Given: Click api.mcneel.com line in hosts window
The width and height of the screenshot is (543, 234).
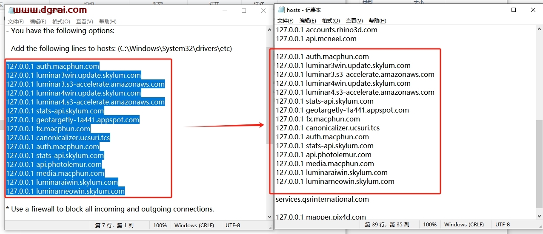Looking at the screenshot, I should [x=316, y=39].
